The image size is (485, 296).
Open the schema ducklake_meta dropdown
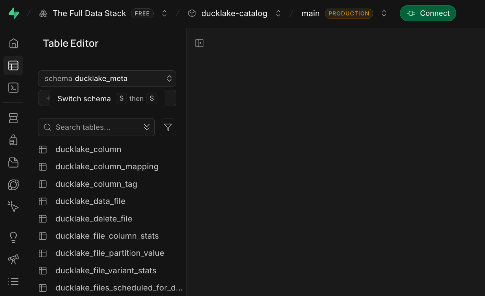pyautogui.click(x=107, y=79)
